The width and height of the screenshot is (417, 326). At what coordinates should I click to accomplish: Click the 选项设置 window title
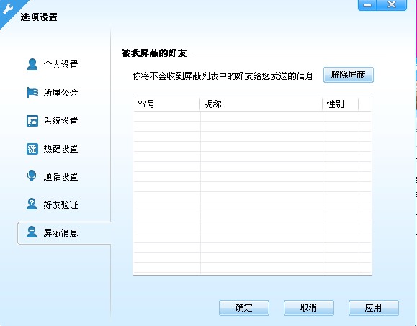(x=39, y=17)
